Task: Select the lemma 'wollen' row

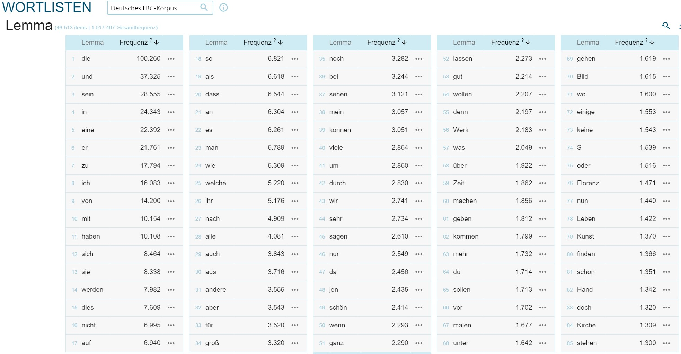Action: point(496,94)
